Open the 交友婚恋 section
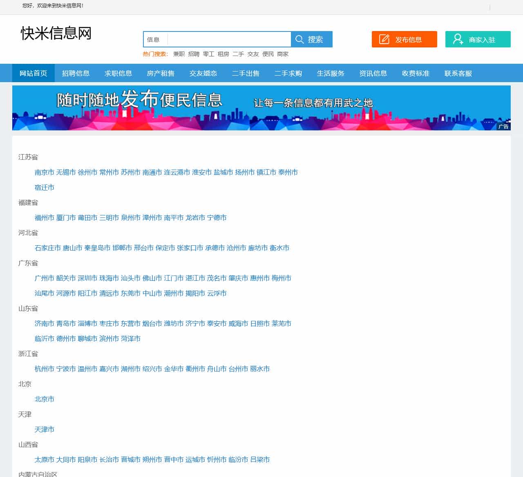523x477 pixels. coord(203,73)
